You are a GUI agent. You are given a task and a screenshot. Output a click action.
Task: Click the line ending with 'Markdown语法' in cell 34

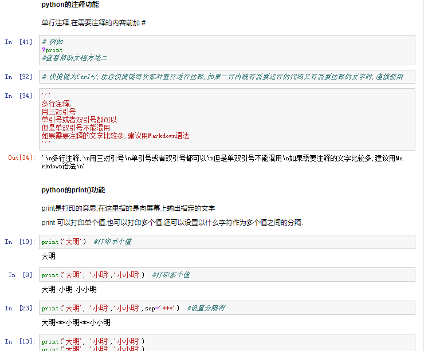115,136
